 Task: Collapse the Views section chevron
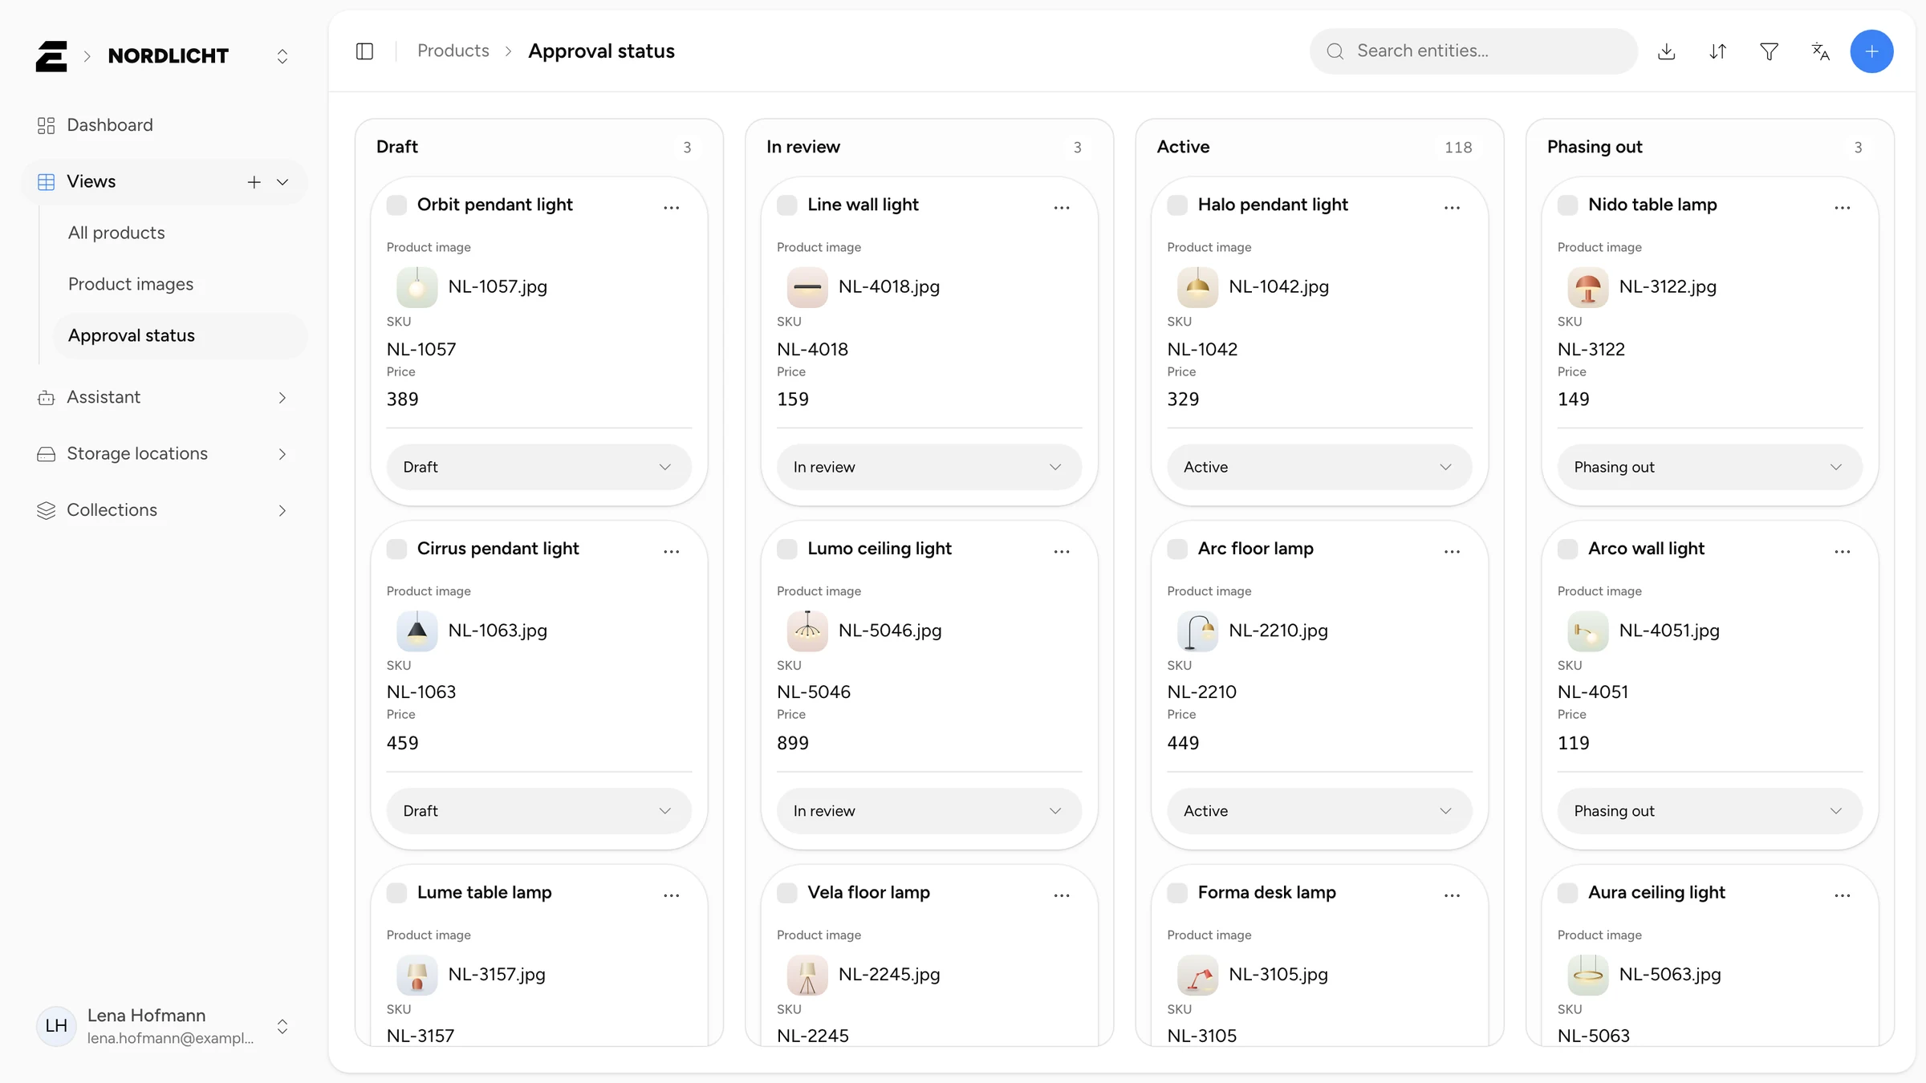[x=282, y=182]
